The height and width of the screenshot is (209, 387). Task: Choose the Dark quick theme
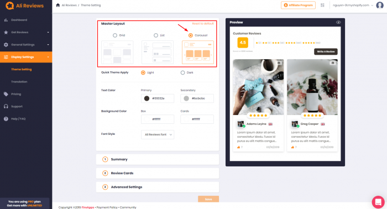(182, 72)
